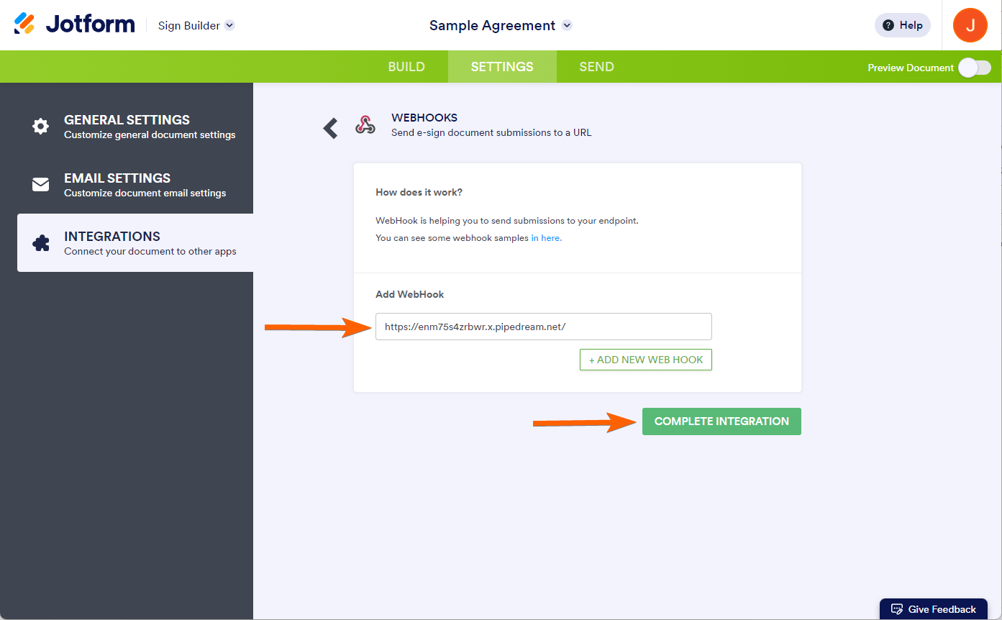Toggle the Preview Document switch
Screen dimensions: 1002x620
974,68
